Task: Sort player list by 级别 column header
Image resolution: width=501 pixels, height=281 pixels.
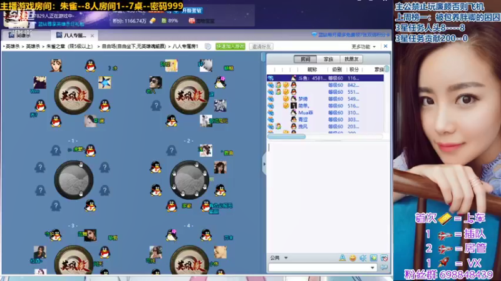Action: [337, 69]
